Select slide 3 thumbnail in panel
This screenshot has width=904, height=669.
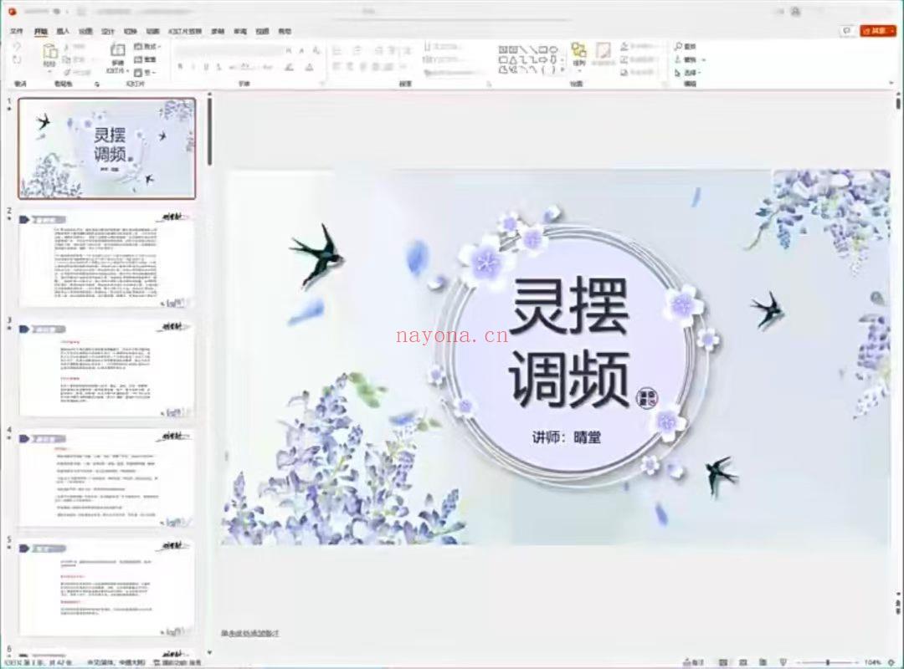click(106, 368)
